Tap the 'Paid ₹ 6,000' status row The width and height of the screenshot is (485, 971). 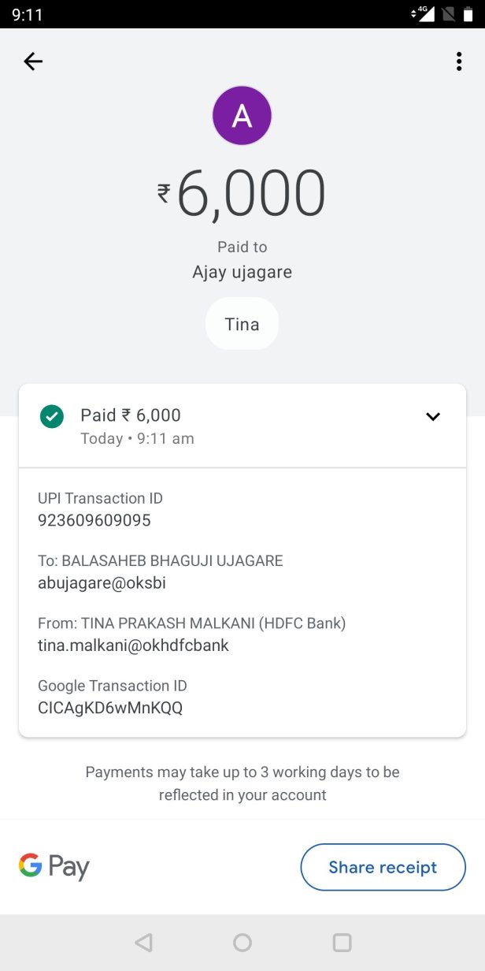131,415
